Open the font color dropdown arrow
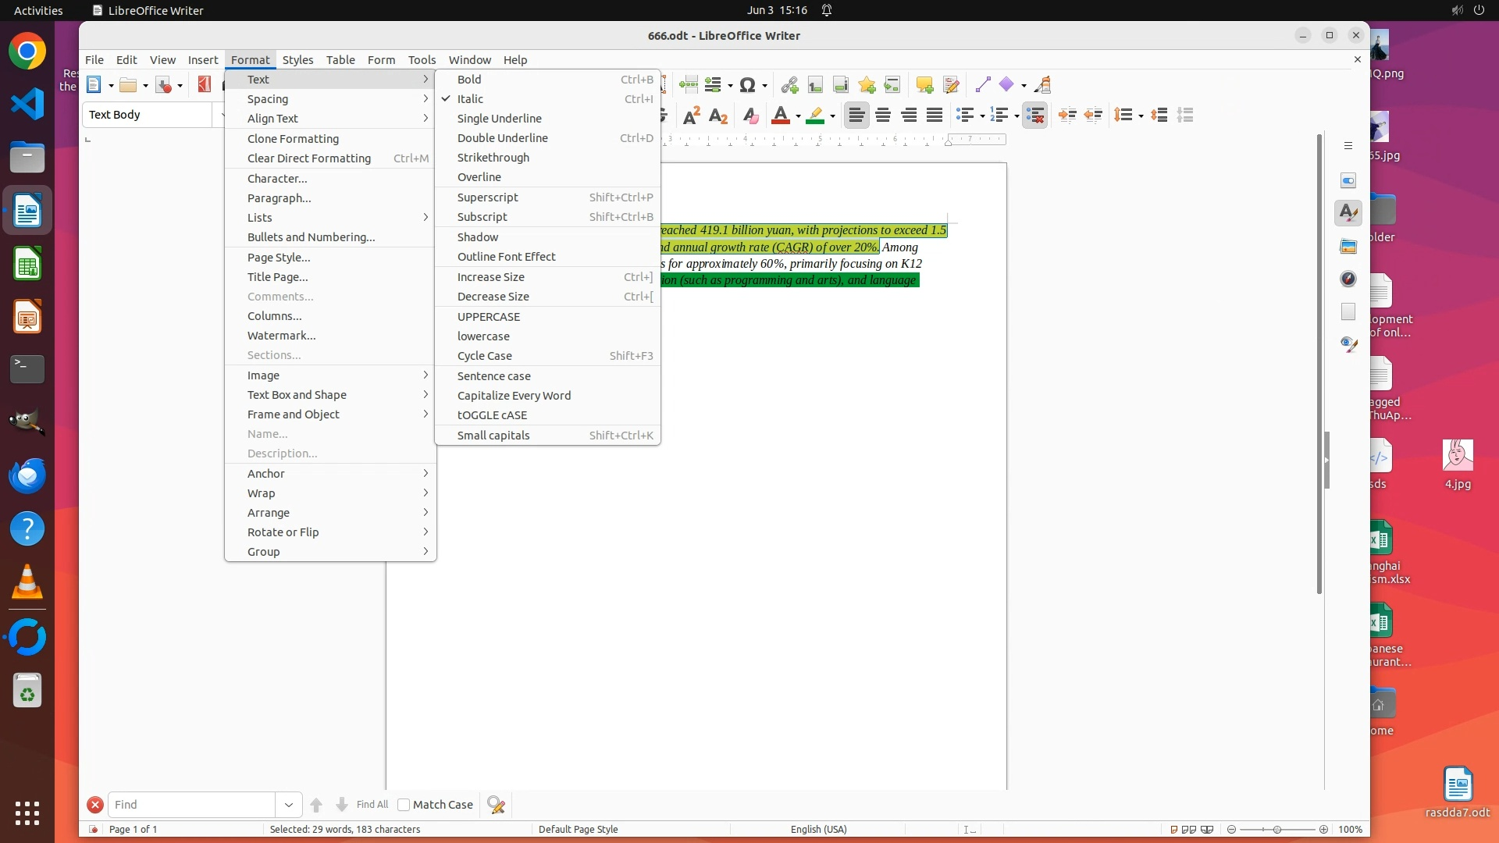This screenshot has width=1499, height=843. tap(798, 116)
